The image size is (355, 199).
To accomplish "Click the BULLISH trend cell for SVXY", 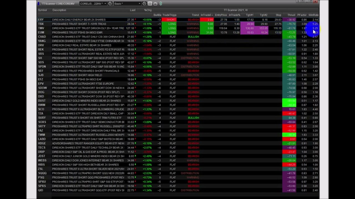I will point(193,118).
